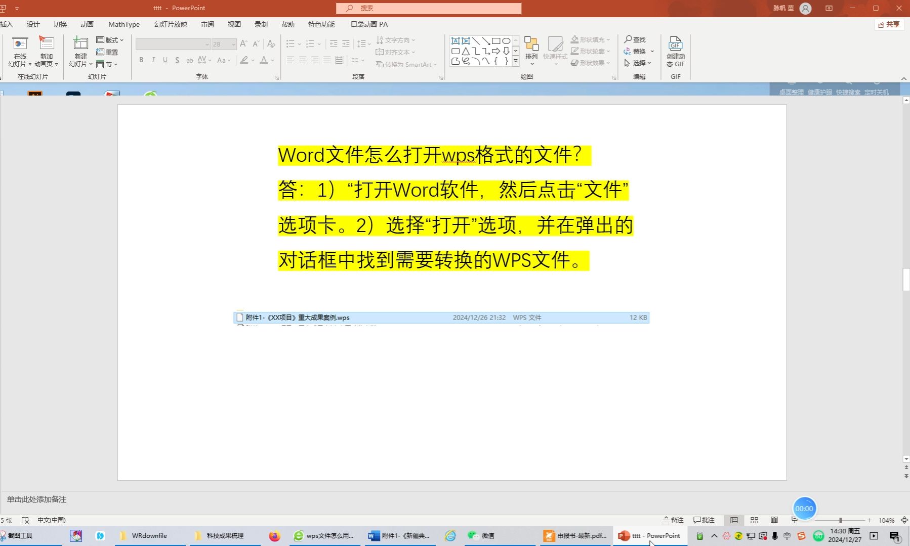This screenshot has height=546, width=910.
Task: Open the Transitions (切换) tab
Action: 60,24
